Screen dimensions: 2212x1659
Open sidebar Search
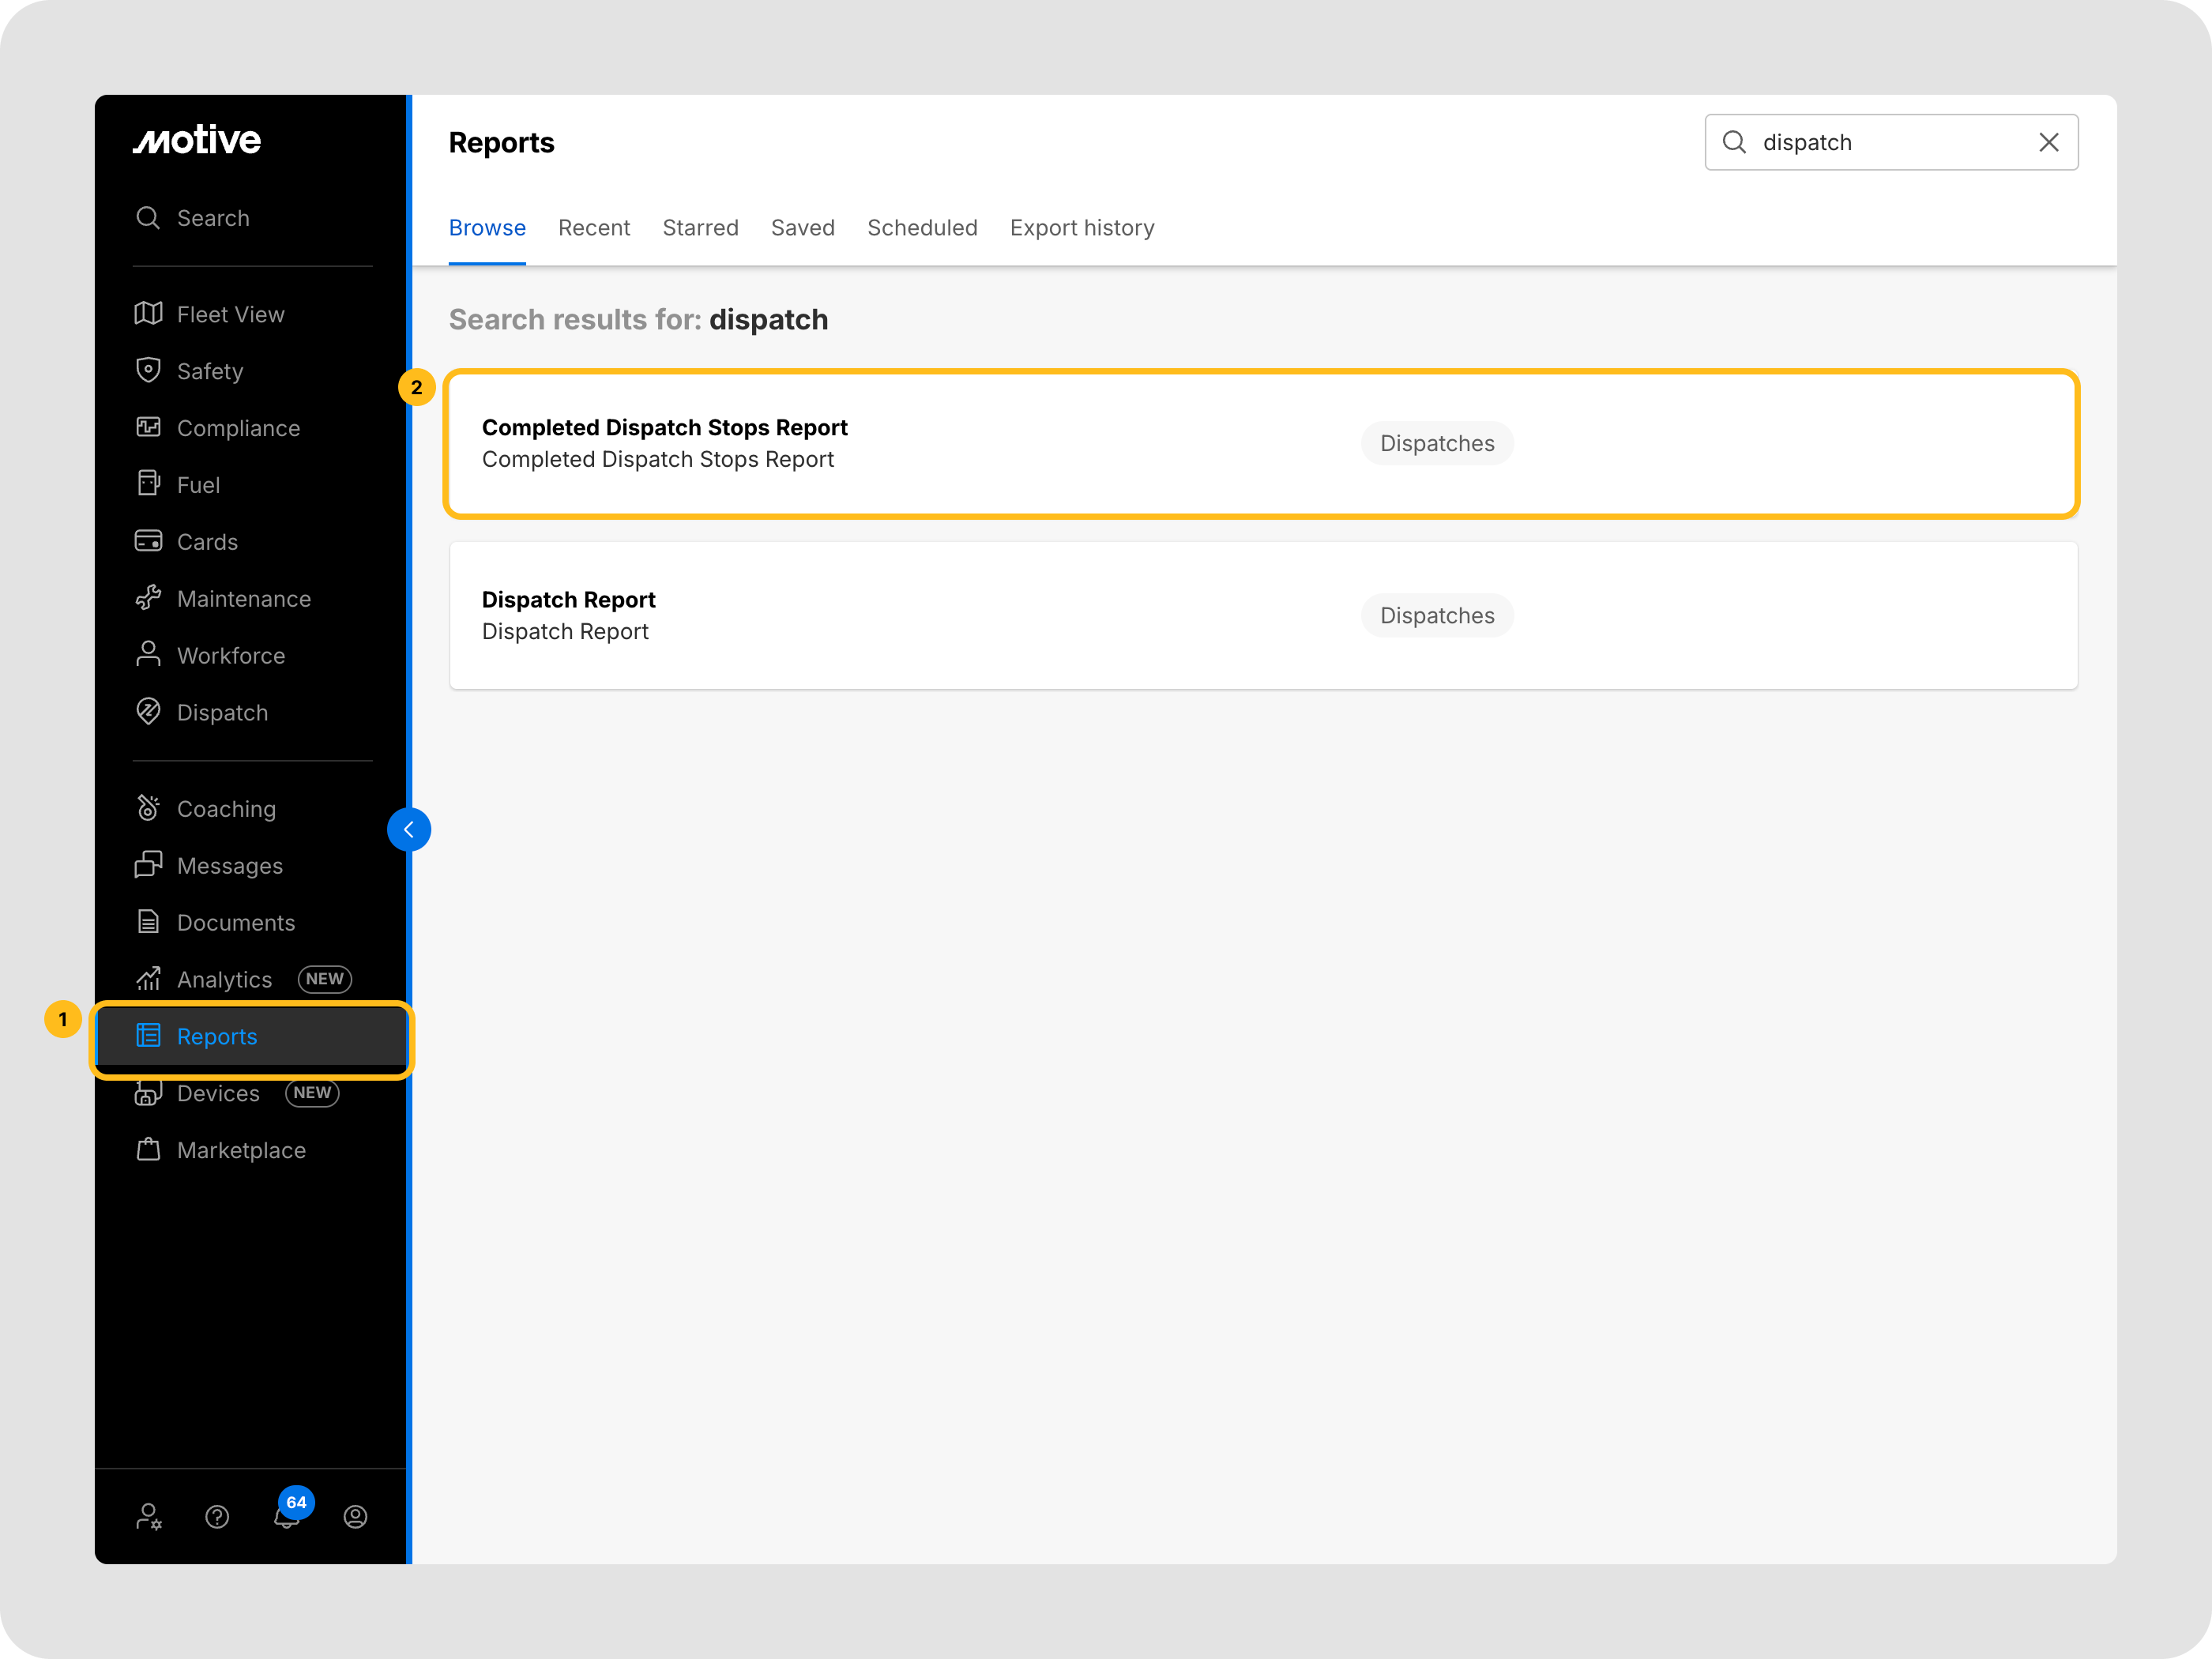(212, 218)
